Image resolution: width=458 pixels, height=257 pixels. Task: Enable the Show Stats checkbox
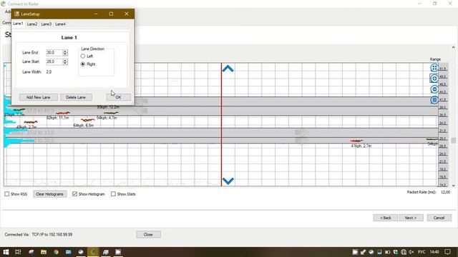point(113,193)
